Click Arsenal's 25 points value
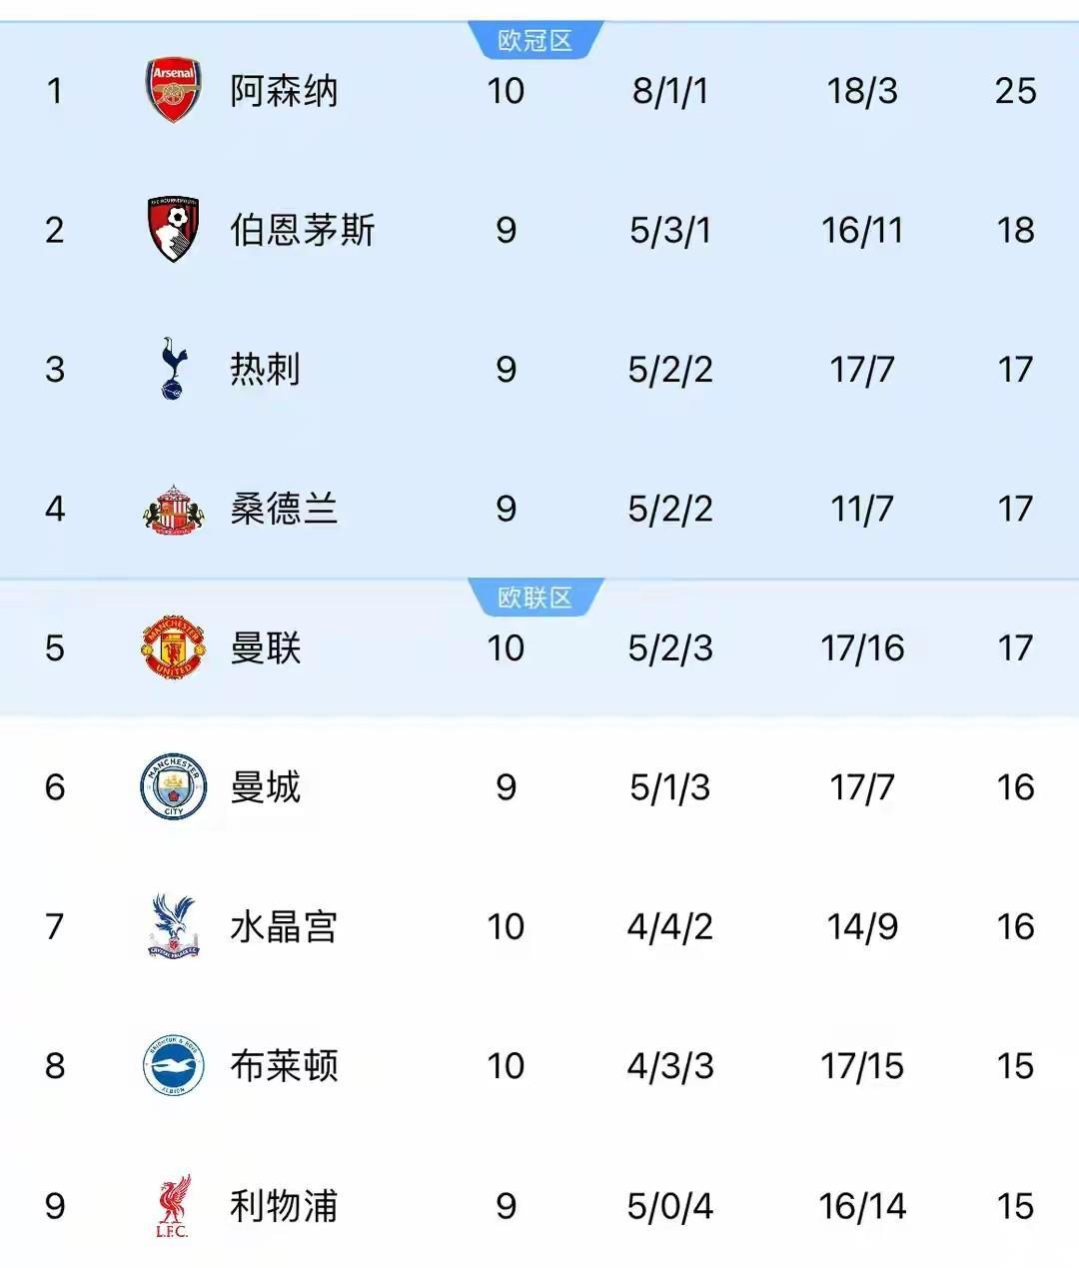Image resolution: width=1079 pixels, height=1268 pixels. 1015,91
